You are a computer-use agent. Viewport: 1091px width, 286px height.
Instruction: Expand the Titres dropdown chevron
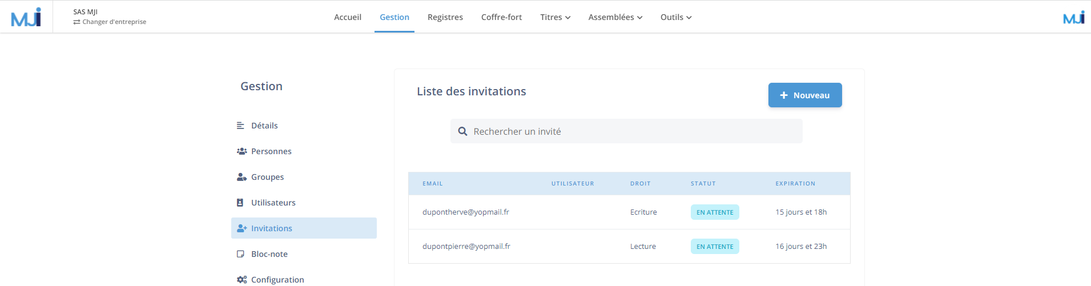coord(568,18)
